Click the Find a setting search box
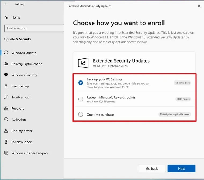The height and width of the screenshot is (180, 204). 34,28
